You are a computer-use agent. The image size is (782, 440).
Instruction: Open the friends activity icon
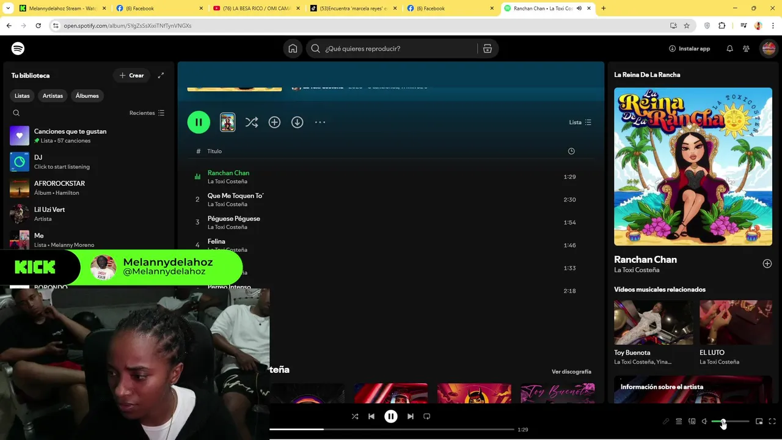(x=746, y=48)
